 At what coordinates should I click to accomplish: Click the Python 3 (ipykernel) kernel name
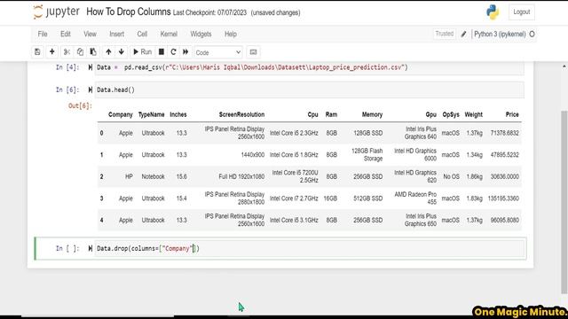[500, 34]
